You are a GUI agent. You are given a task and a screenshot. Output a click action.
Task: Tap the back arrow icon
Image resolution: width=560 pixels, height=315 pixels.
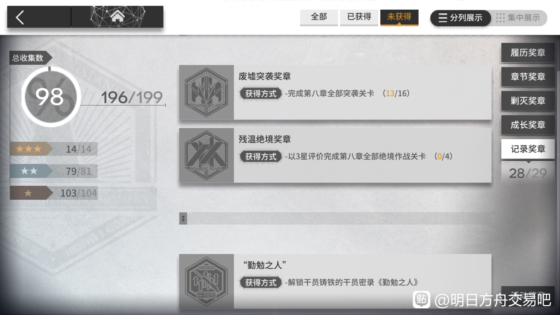point(20,17)
